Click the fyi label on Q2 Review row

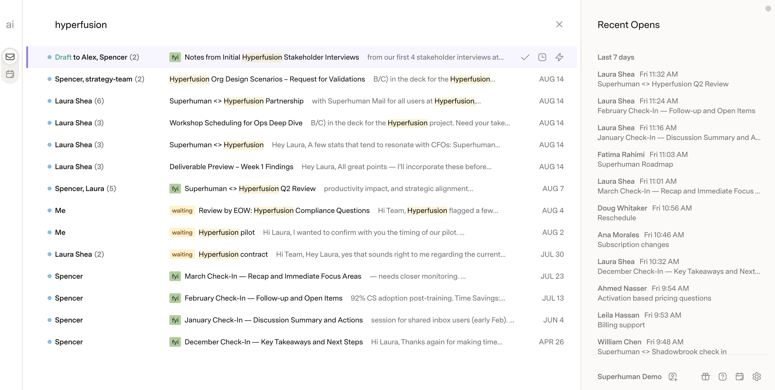pyautogui.click(x=175, y=189)
